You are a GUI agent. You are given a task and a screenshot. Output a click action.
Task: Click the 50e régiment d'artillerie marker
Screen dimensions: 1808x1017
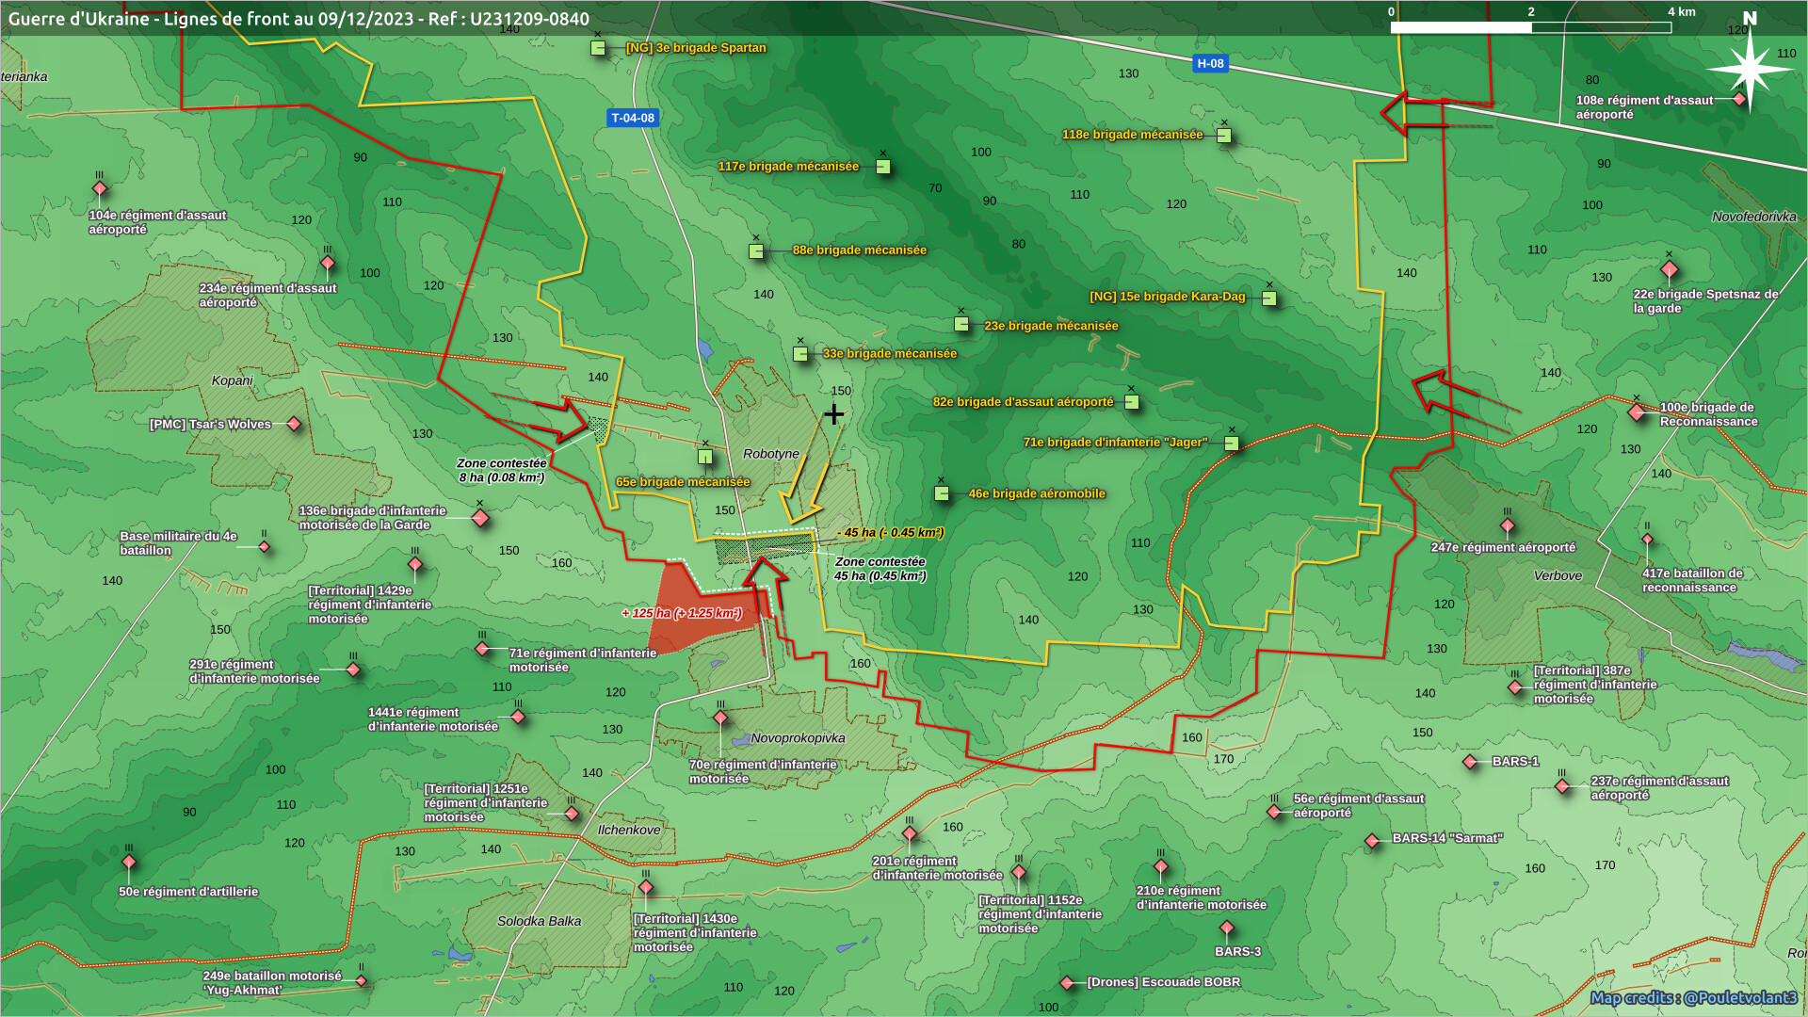[129, 863]
